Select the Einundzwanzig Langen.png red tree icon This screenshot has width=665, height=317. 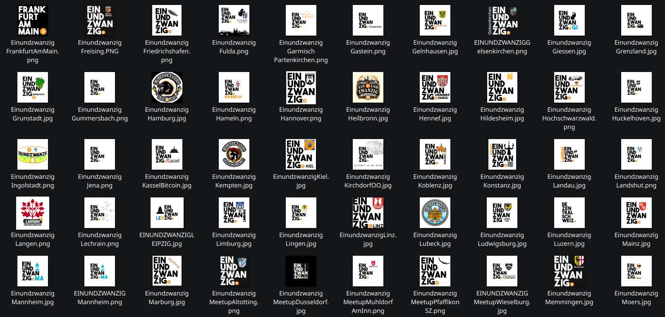[x=33, y=213]
